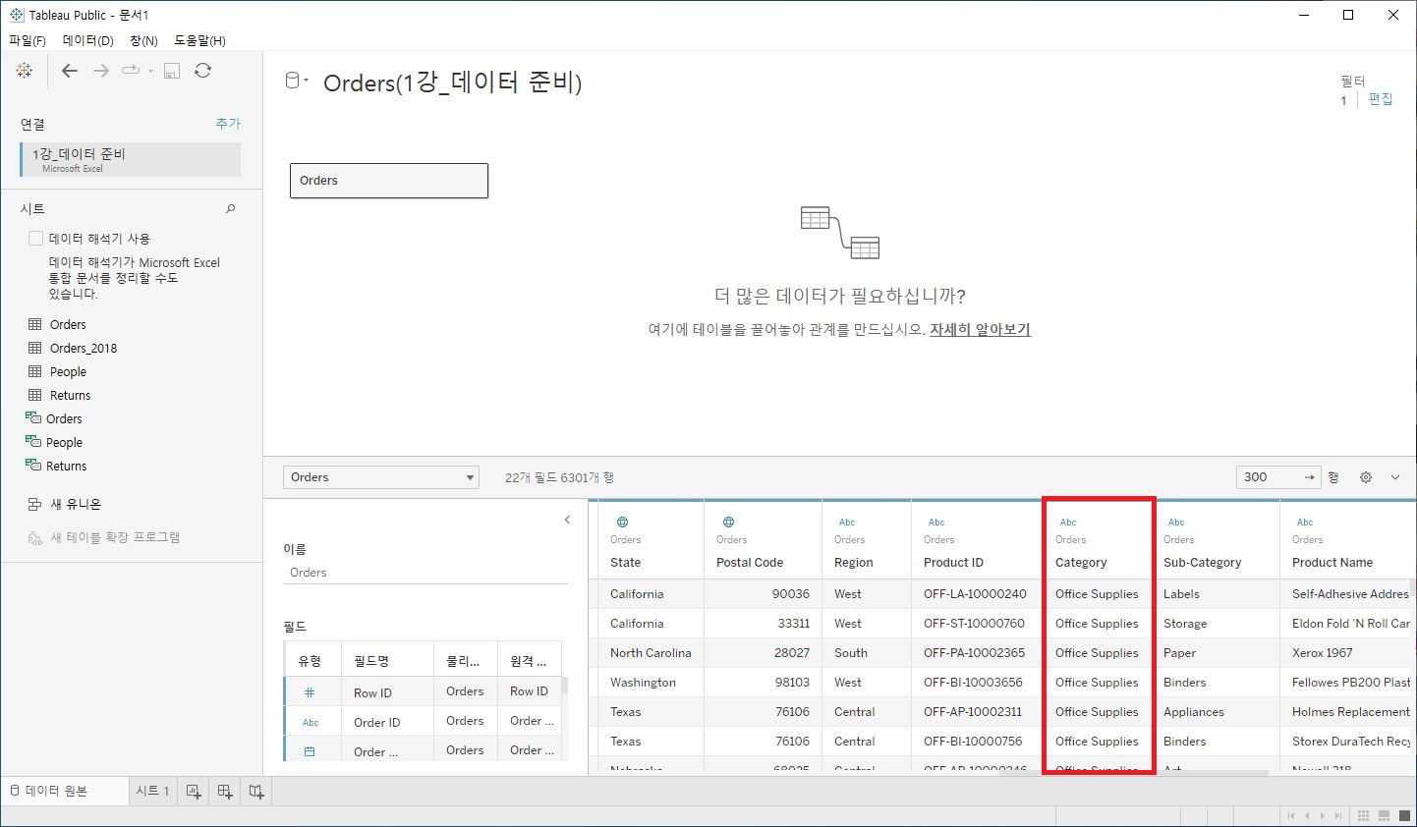Open the Orders table selector dropdown
Viewport: 1417px width, 827px height.
(381, 477)
